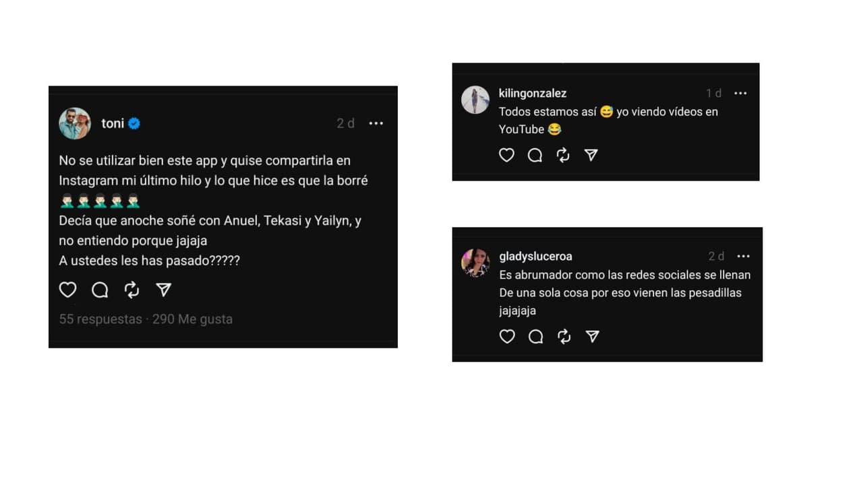Open the 55 respuestas replies link
863x485 pixels.
pyautogui.click(x=100, y=319)
